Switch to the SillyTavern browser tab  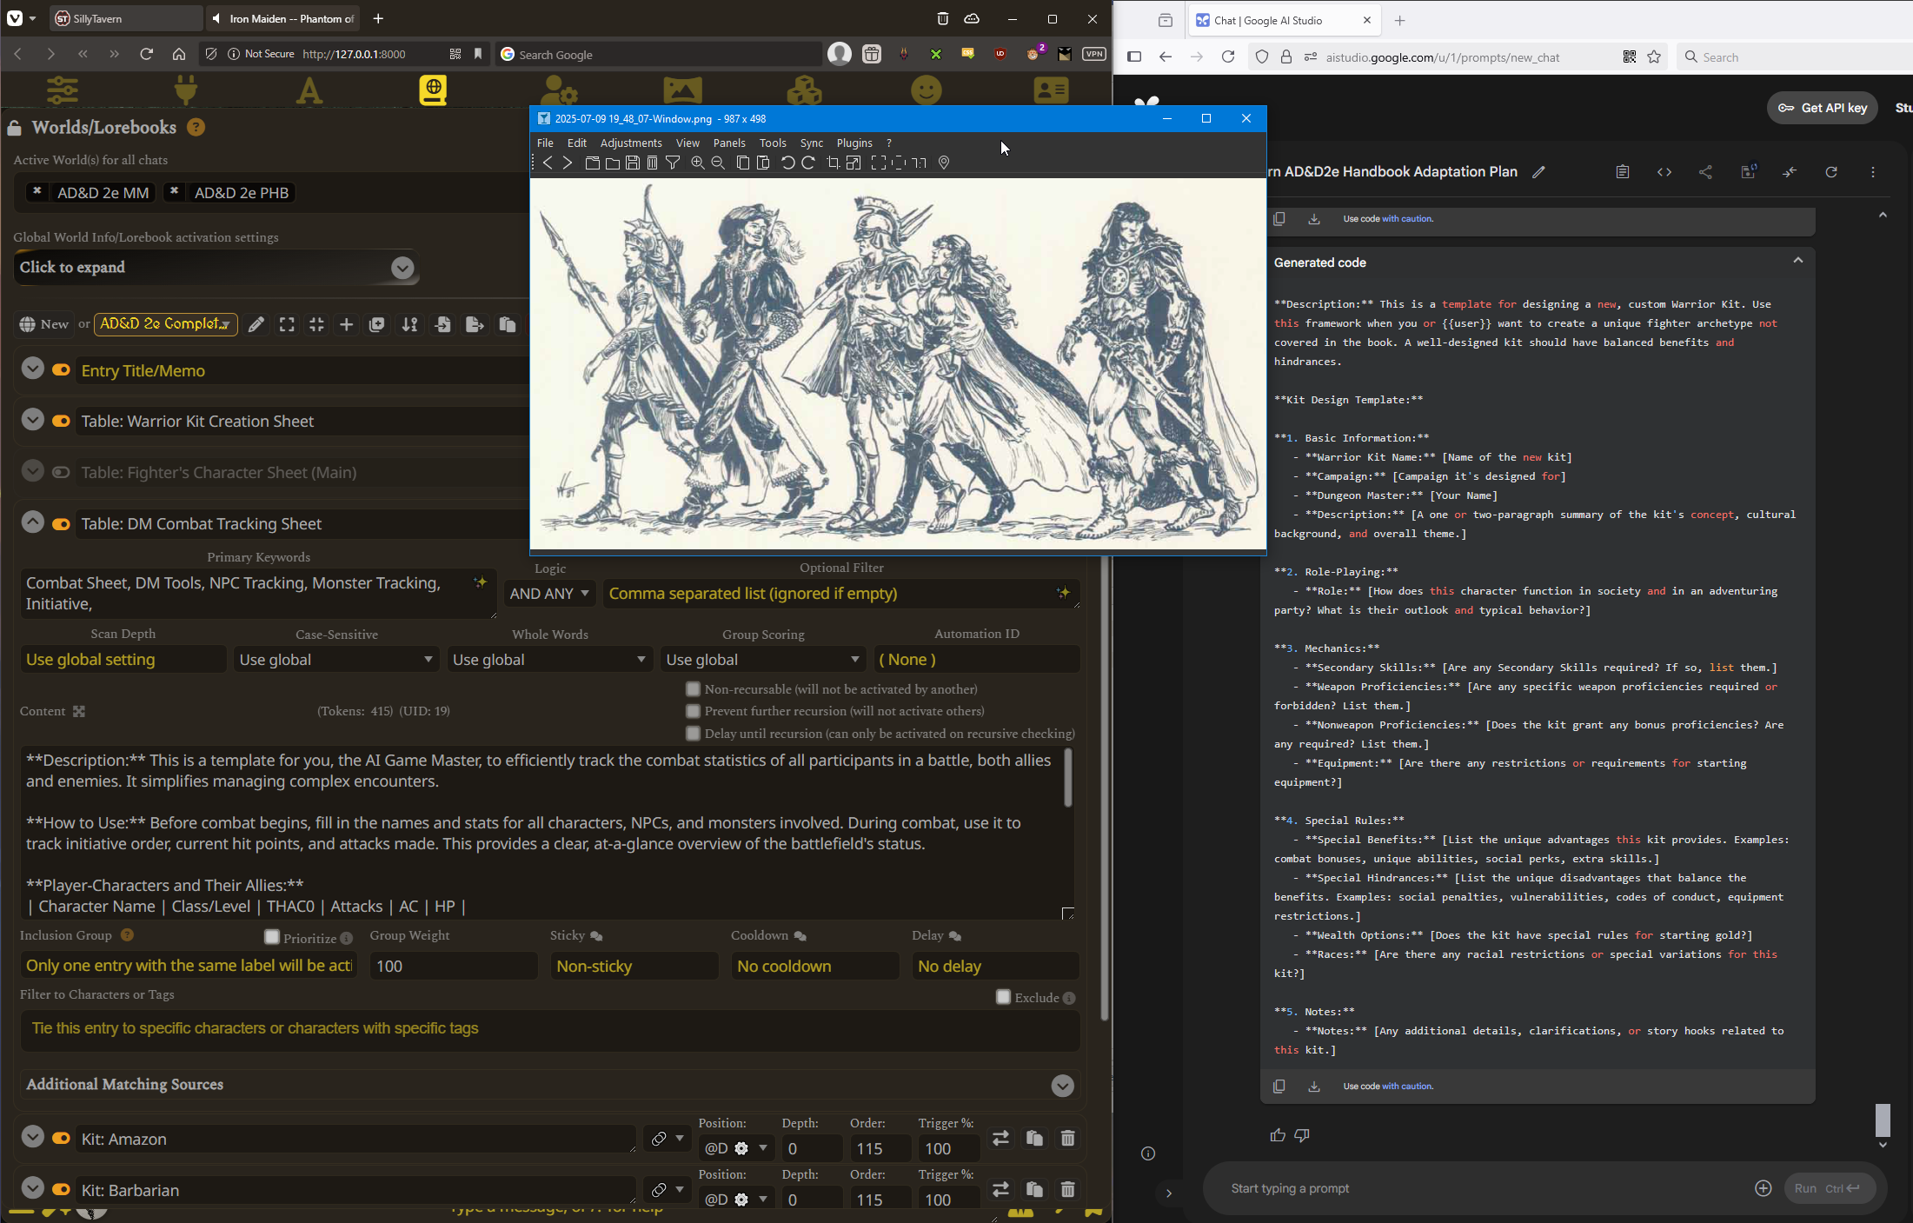[127, 18]
